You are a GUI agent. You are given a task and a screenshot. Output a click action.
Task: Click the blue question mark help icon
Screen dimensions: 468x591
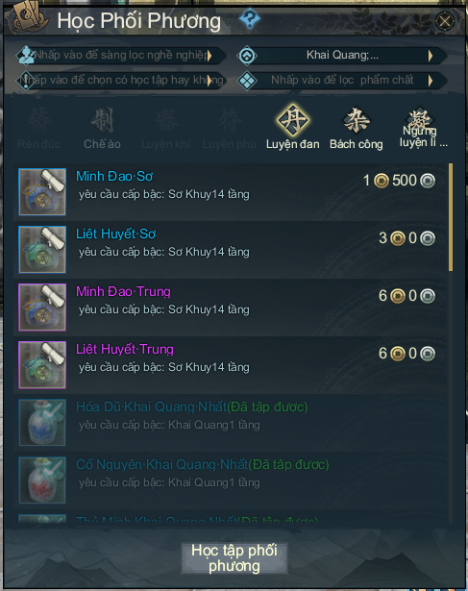(250, 19)
